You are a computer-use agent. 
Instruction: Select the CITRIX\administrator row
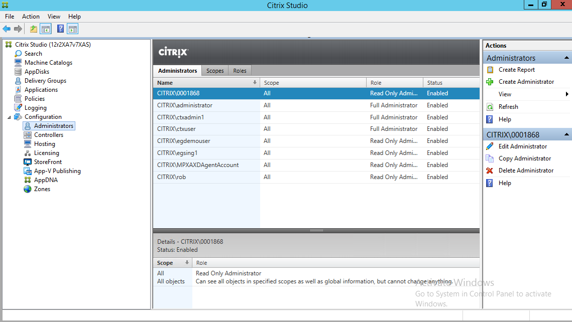pos(316,105)
